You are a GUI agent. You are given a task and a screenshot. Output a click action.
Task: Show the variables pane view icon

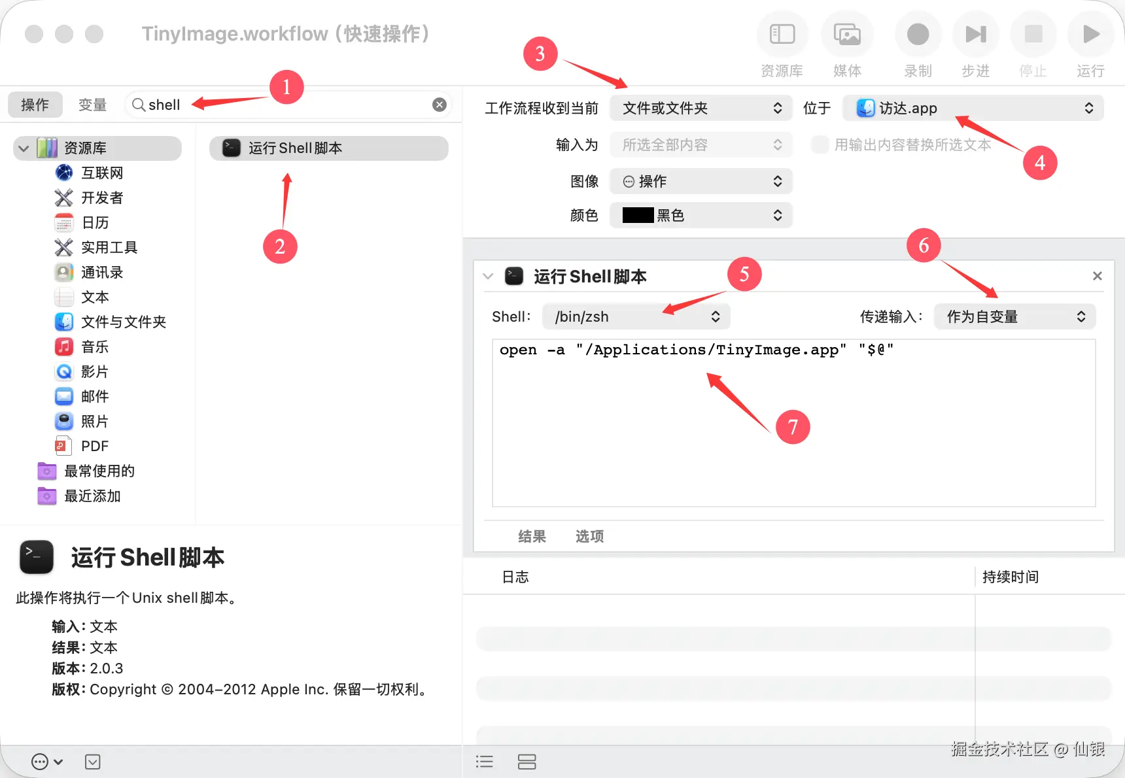point(527,762)
